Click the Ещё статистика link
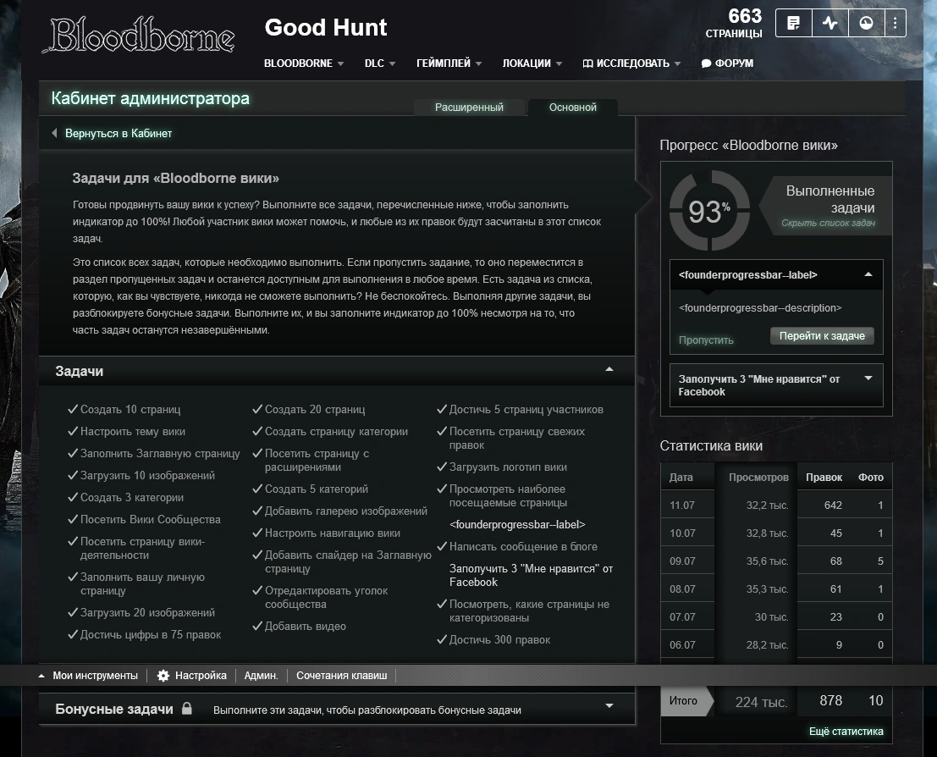 tap(846, 732)
